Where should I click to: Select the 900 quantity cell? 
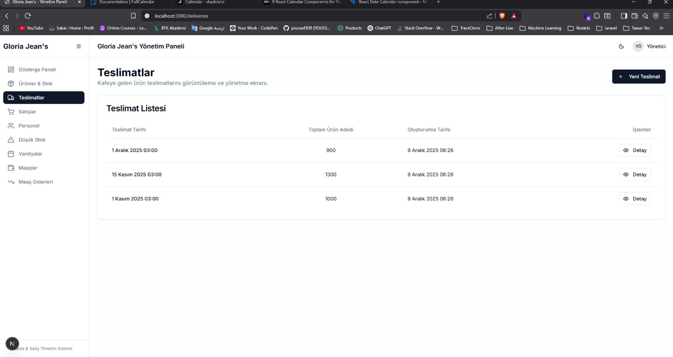tap(331, 150)
